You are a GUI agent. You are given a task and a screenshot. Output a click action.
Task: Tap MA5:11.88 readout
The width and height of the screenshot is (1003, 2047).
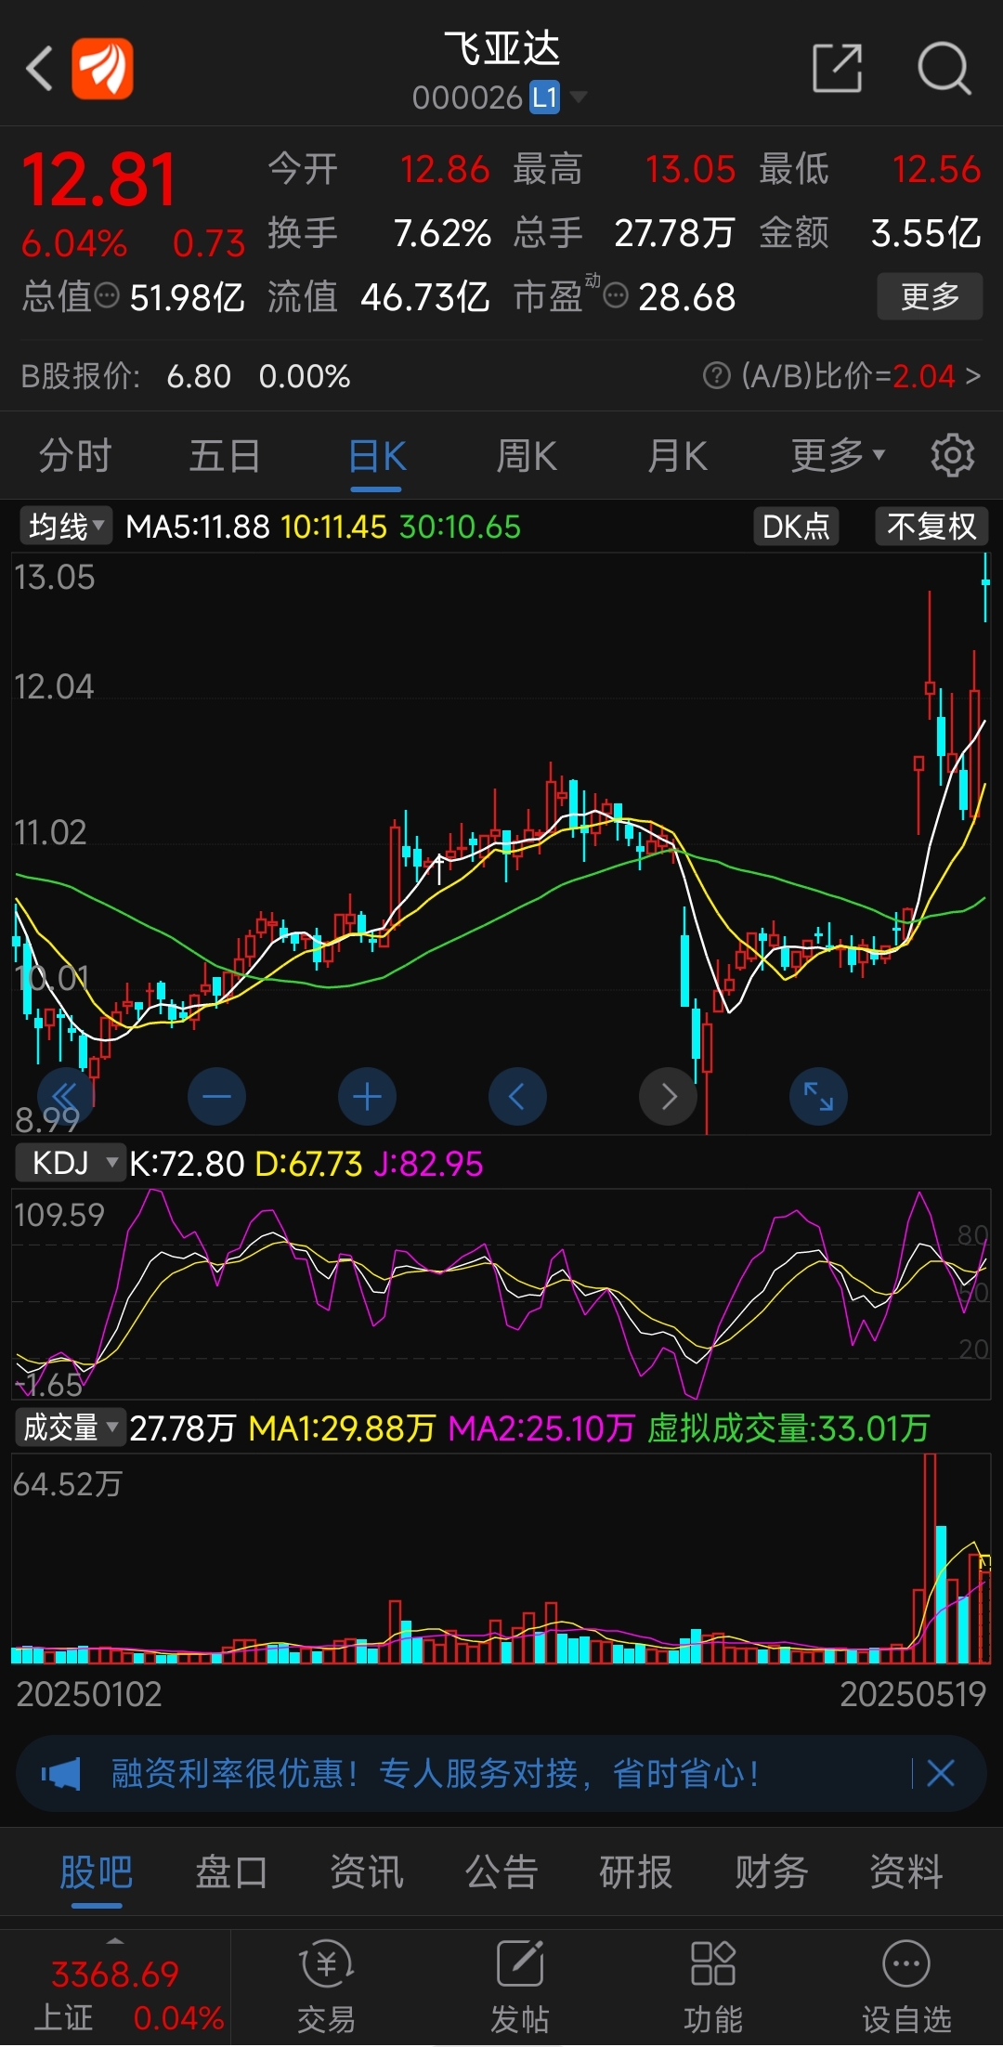[198, 527]
